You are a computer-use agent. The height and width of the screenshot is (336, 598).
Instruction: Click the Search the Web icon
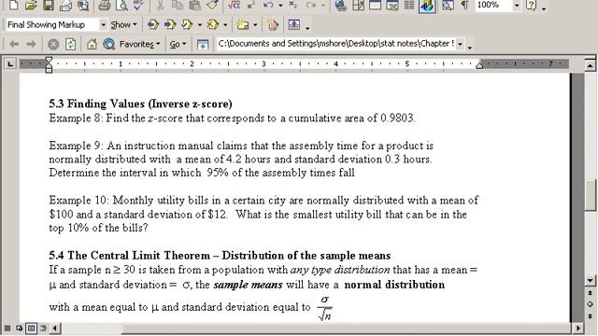point(109,44)
